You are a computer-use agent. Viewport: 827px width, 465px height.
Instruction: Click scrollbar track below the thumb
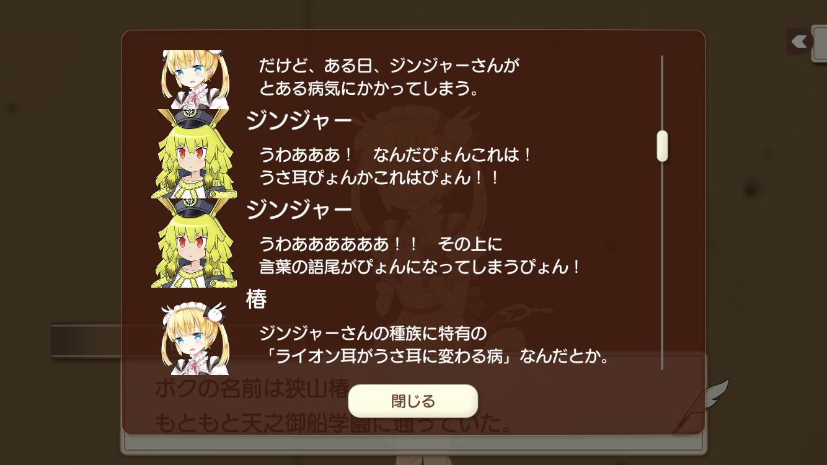tap(662, 265)
